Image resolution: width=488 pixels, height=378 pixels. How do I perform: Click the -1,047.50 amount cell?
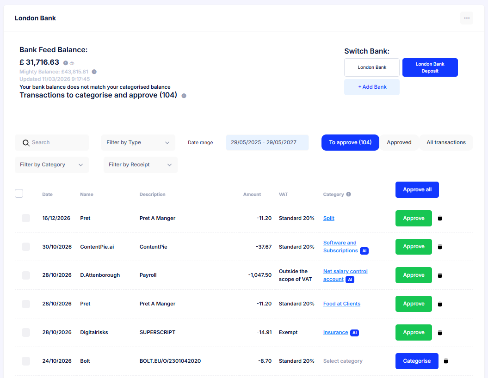(x=260, y=275)
